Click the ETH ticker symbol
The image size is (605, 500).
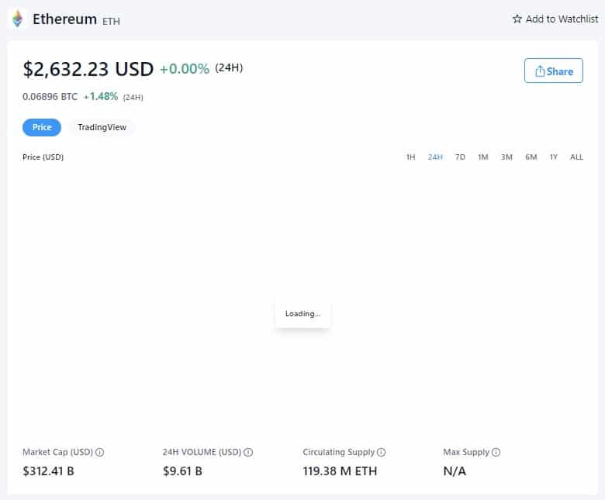(x=111, y=21)
